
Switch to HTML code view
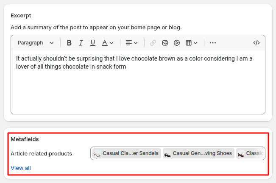(256, 43)
